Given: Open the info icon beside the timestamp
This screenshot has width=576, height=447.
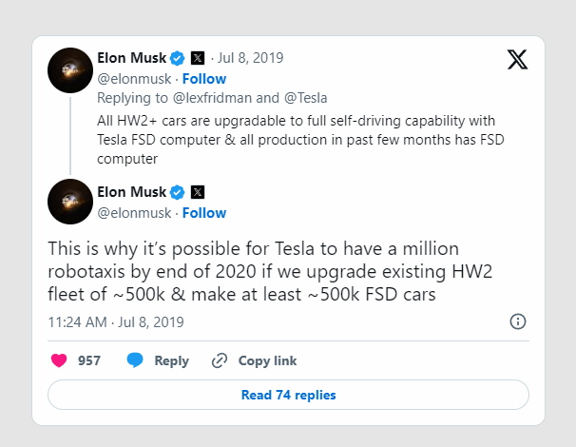Looking at the screenshot, I should pyautogui.click(x=518, y=321).
